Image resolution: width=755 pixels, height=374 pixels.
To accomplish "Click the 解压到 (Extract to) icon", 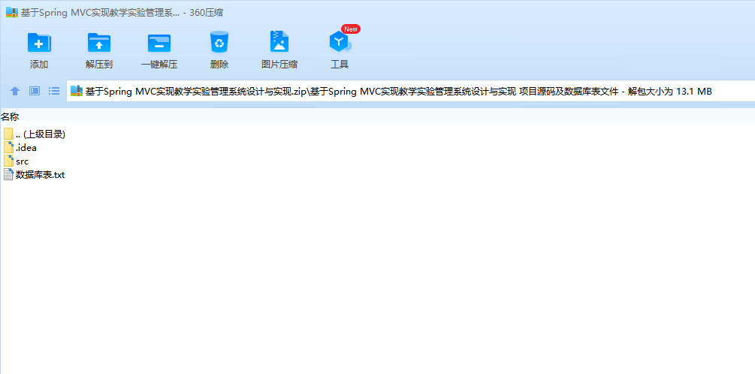I will [x=99, y=42].
